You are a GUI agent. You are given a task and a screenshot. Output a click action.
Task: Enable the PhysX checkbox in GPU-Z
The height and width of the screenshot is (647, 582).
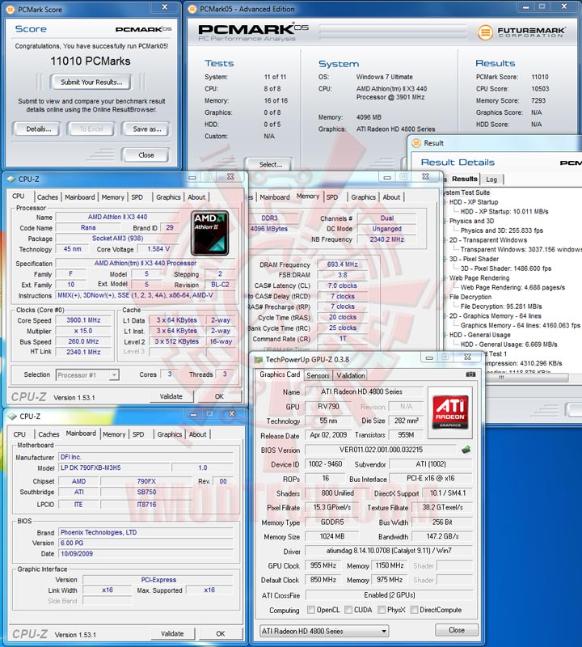click(382, 610)
